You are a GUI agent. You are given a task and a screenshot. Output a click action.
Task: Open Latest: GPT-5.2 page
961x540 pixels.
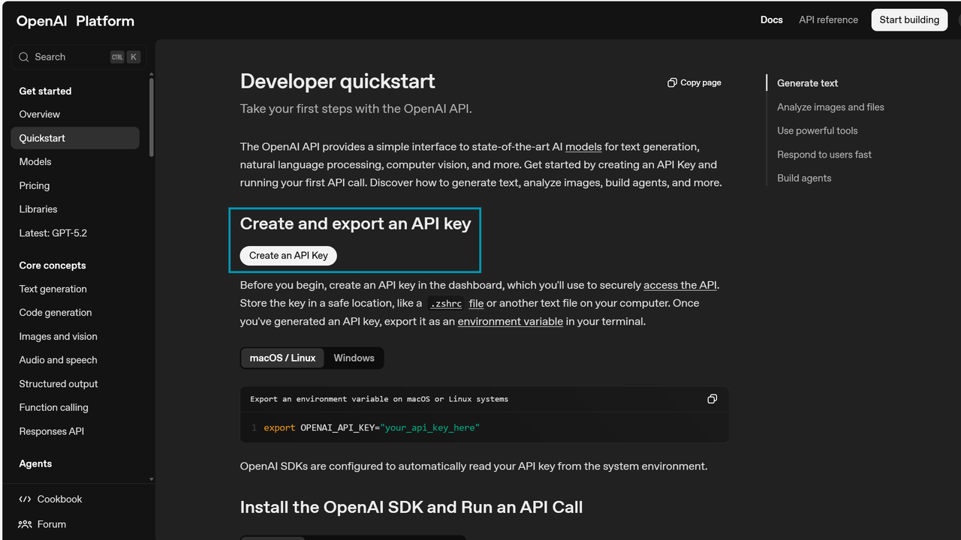(x=53, y=232)
